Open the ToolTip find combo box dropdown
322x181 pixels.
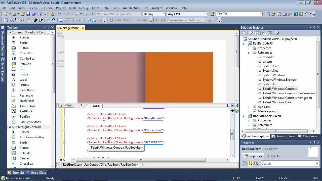(x=261, y=14)
